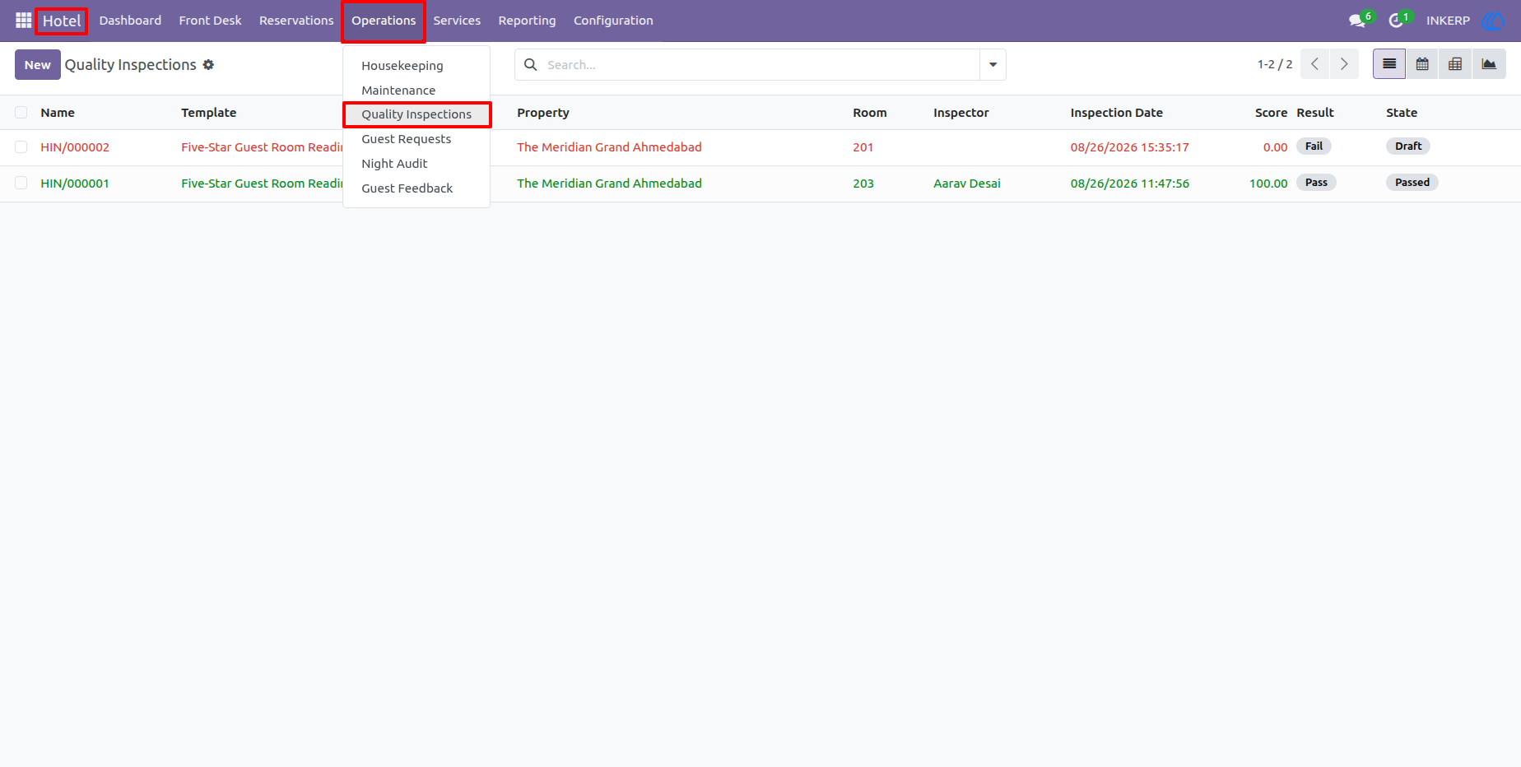Switch to list view

pyautogui.click(x=1389, y=64)
